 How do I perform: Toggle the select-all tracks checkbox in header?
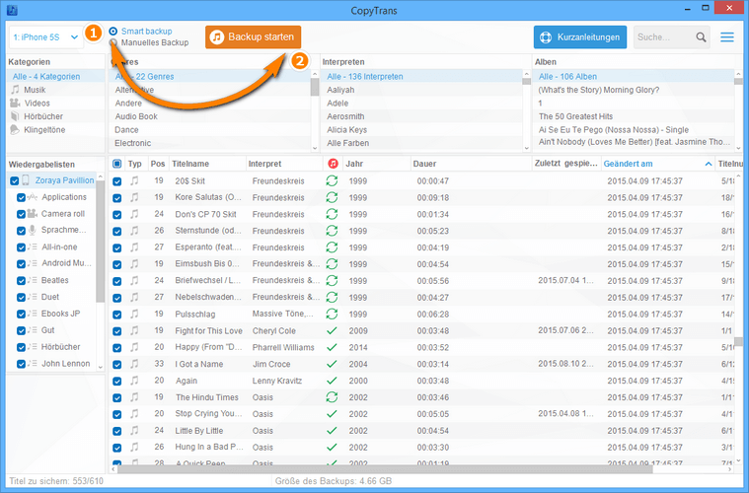click(x=117, y=164)
